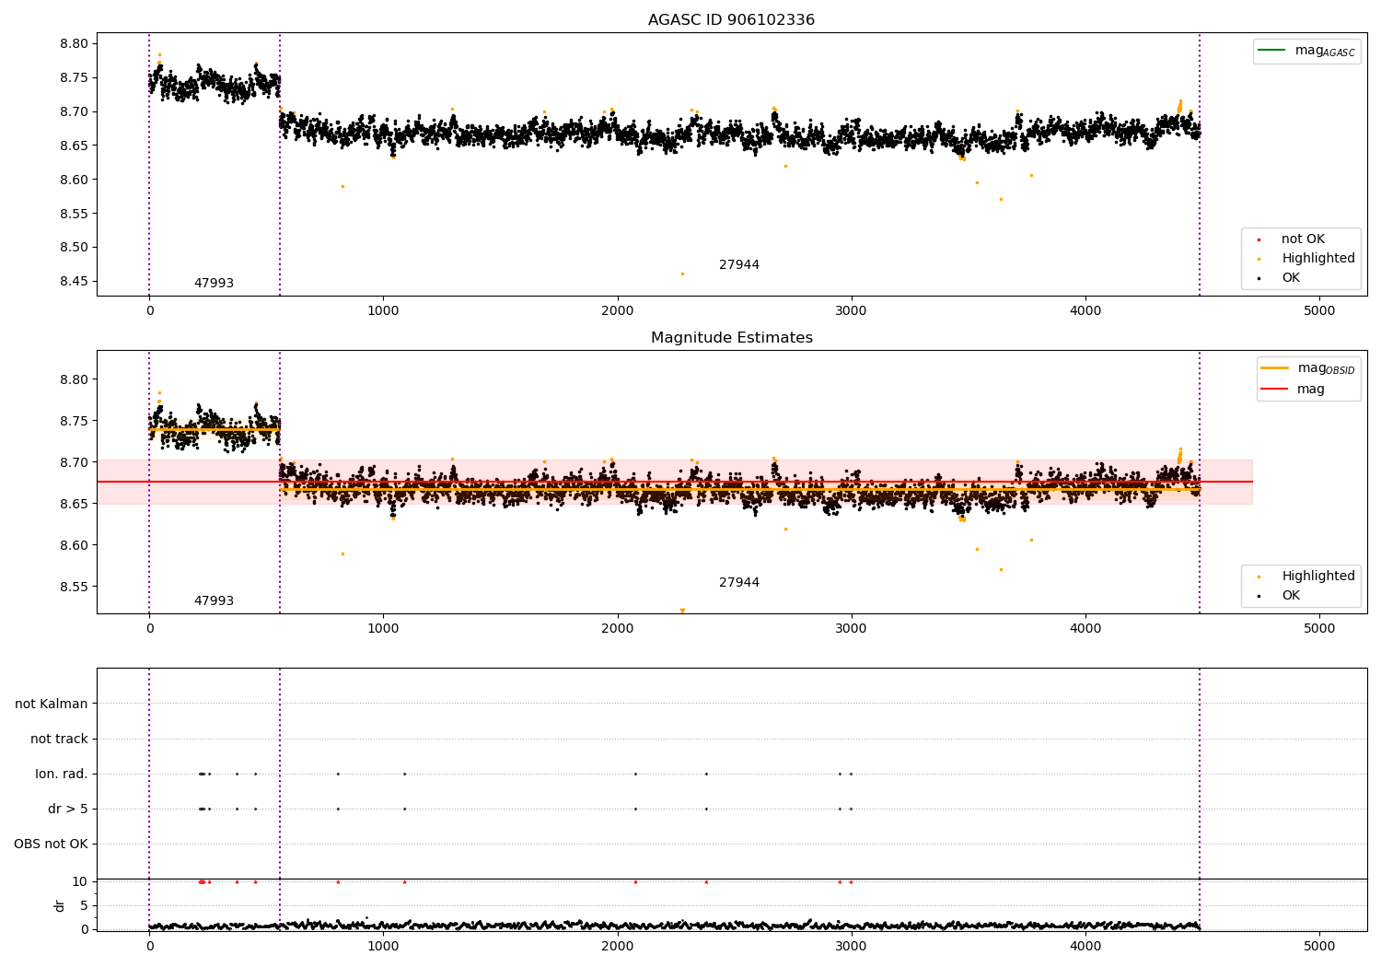Click the red triangle marker near x 2000
This screenshot has height=967, width=1381.
pyautogui.click(x=635, y=881)
